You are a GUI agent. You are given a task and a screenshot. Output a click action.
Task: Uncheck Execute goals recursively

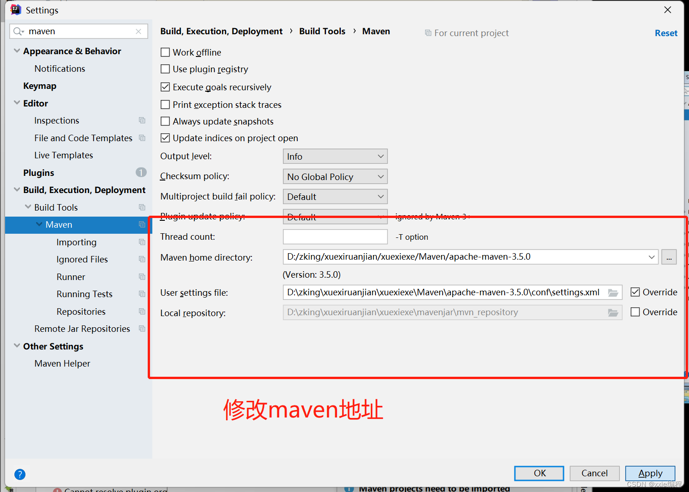point(165,87)
